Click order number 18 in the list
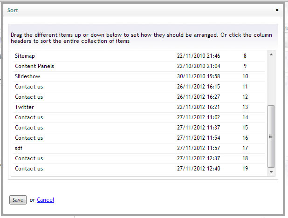 coord(245,158)
